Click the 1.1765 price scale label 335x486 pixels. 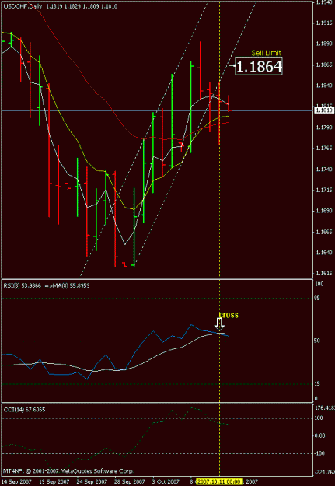(x=325, y=149)
